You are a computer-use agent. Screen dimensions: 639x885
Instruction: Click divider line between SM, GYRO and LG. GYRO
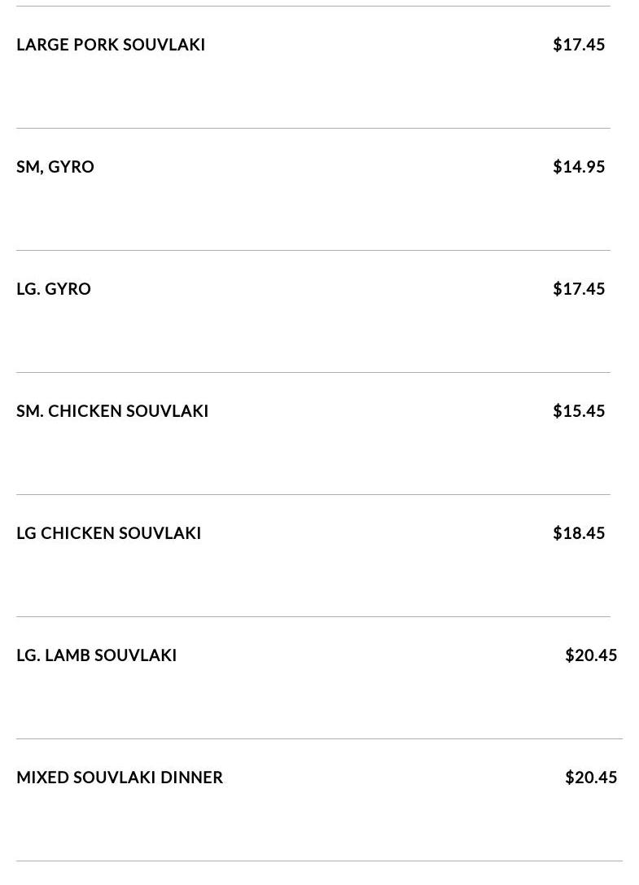(313, 250)
